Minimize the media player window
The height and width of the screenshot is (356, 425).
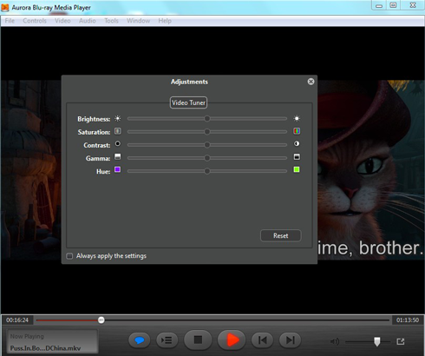pos(379,5)
